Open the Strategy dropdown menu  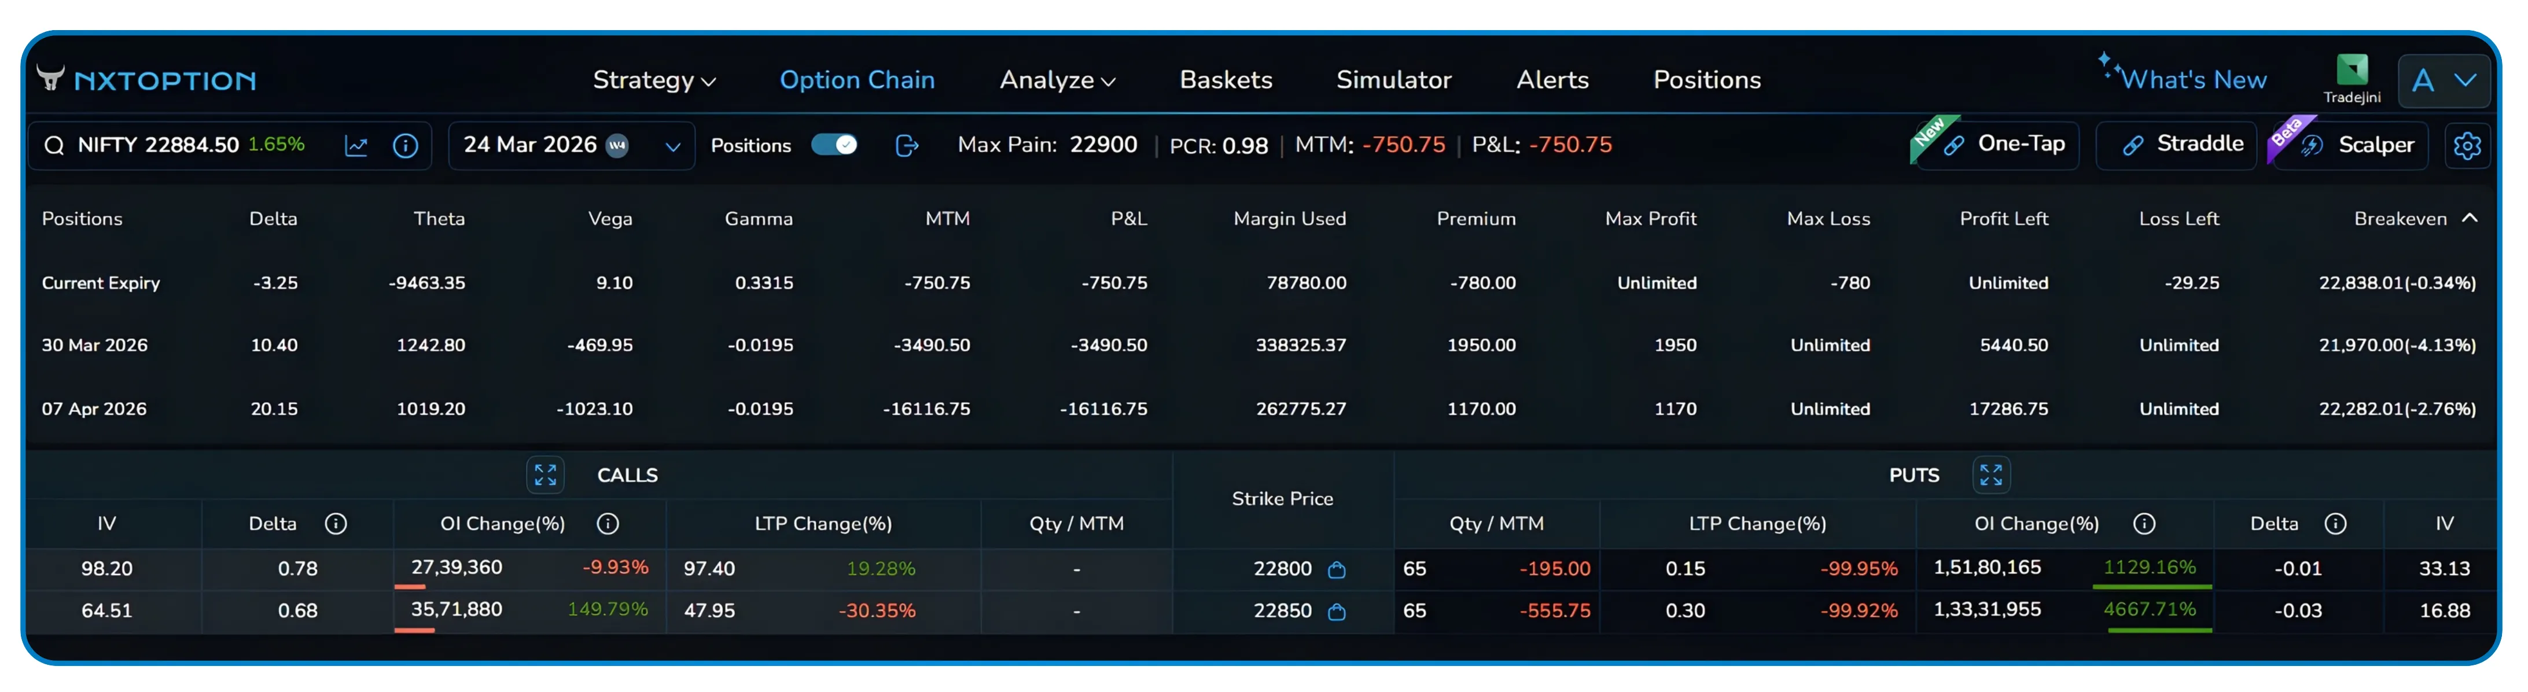(x=654, y=80)
